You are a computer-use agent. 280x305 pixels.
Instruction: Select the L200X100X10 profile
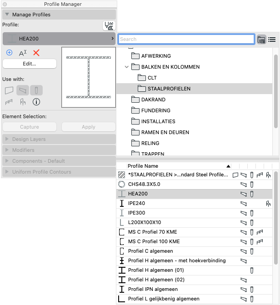194,222
